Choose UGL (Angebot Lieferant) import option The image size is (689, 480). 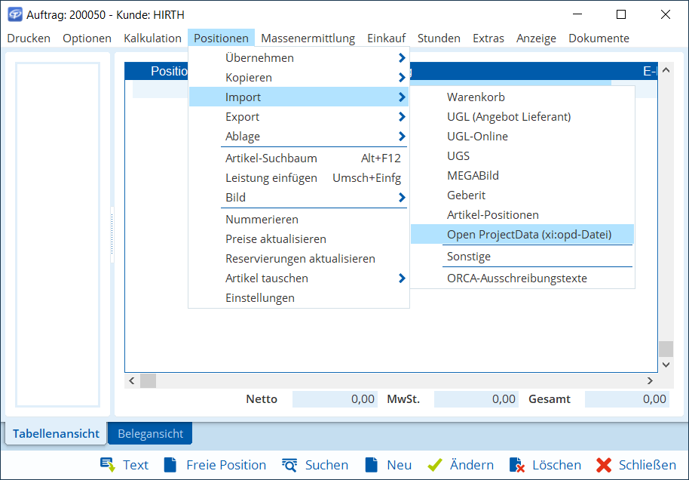coord(509,117)
